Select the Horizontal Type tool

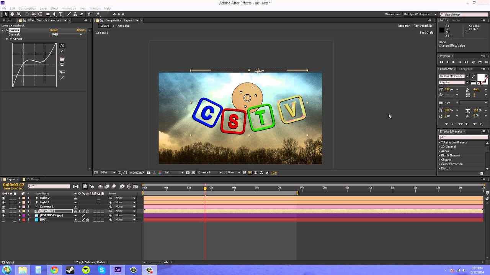pyautogui.click(x=60, y=14)
